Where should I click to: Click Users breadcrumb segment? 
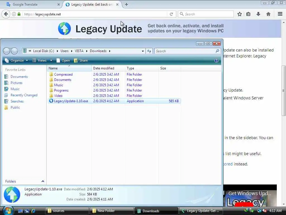(x=65, y=51)
